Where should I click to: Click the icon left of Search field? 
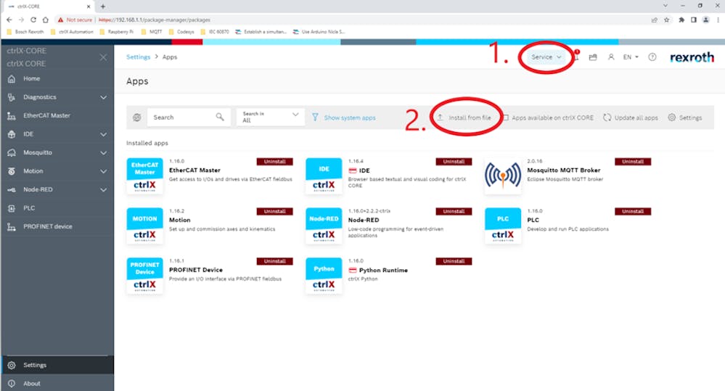[x=137, y=118]
